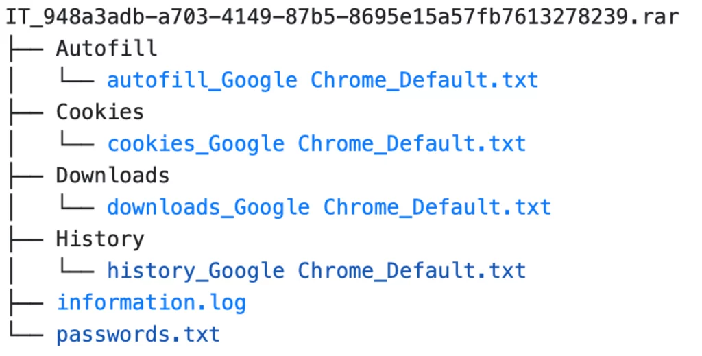Screen dimensions: 702x356
Task: Select the Cookies folder
Action: click(100, 112)
